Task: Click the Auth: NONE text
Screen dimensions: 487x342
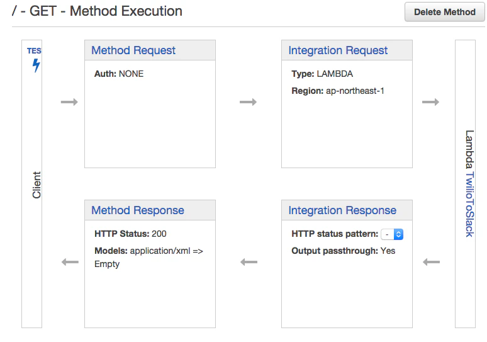Action: coord(119,74)
